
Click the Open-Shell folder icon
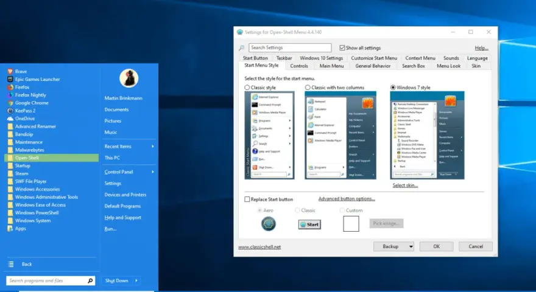[x=10, y=158]
